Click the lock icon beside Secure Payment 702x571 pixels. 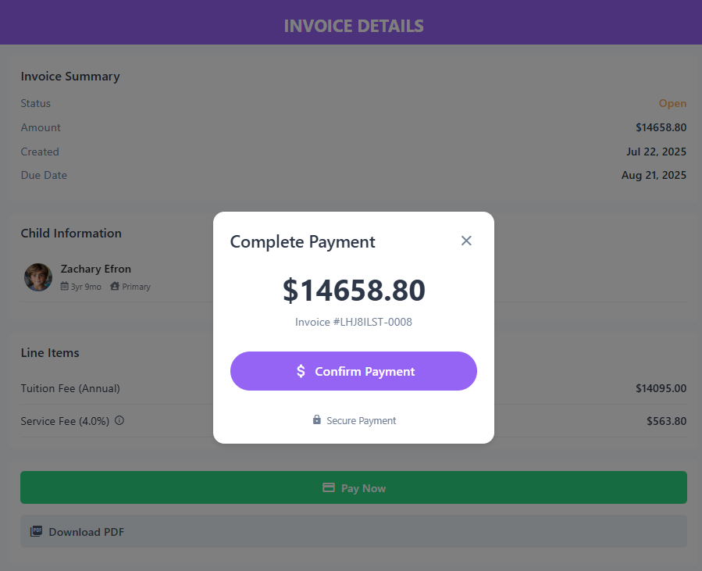(x=316, y=419)
